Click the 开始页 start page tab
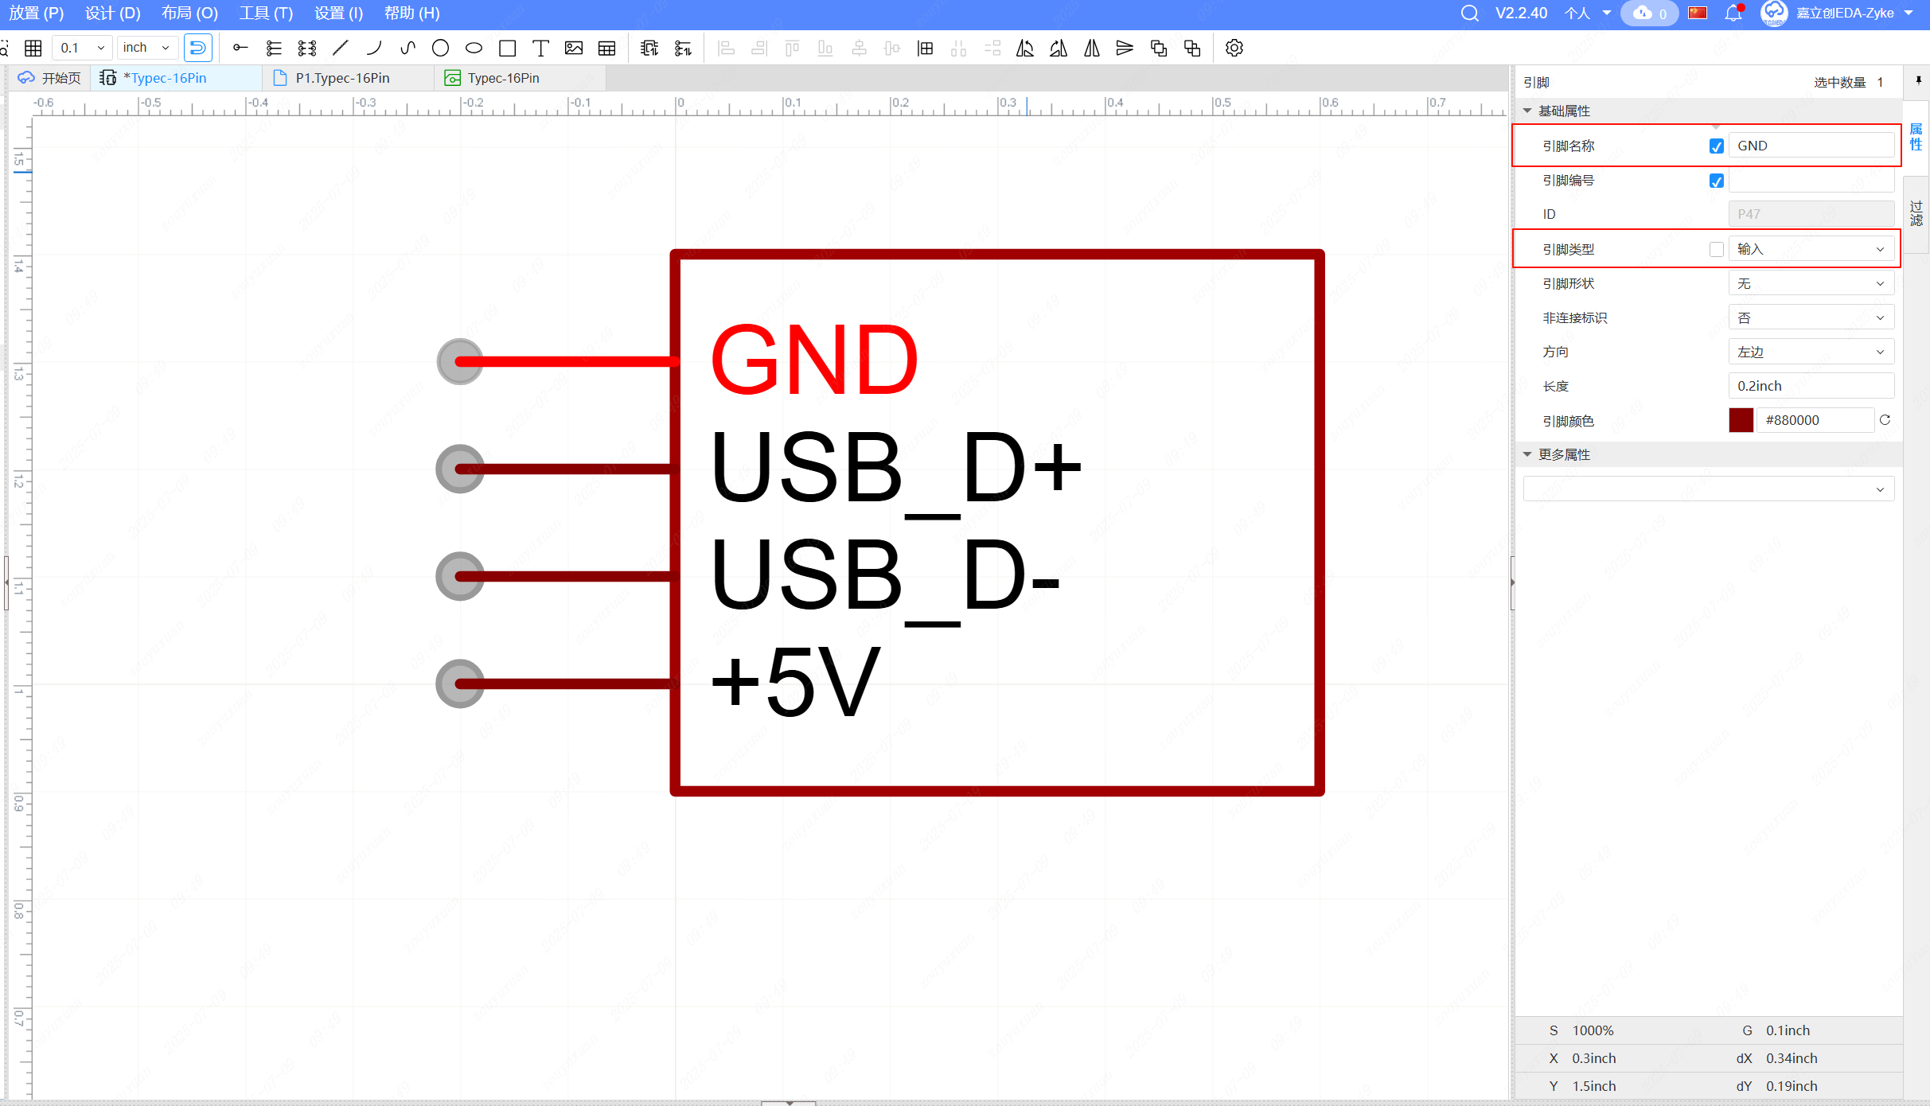Screen dimensions: 1930x1106 50,78
